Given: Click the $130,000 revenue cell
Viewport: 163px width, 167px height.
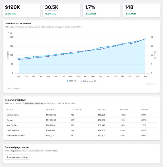Looking at the screenshot, I should [x=50, y=136].
